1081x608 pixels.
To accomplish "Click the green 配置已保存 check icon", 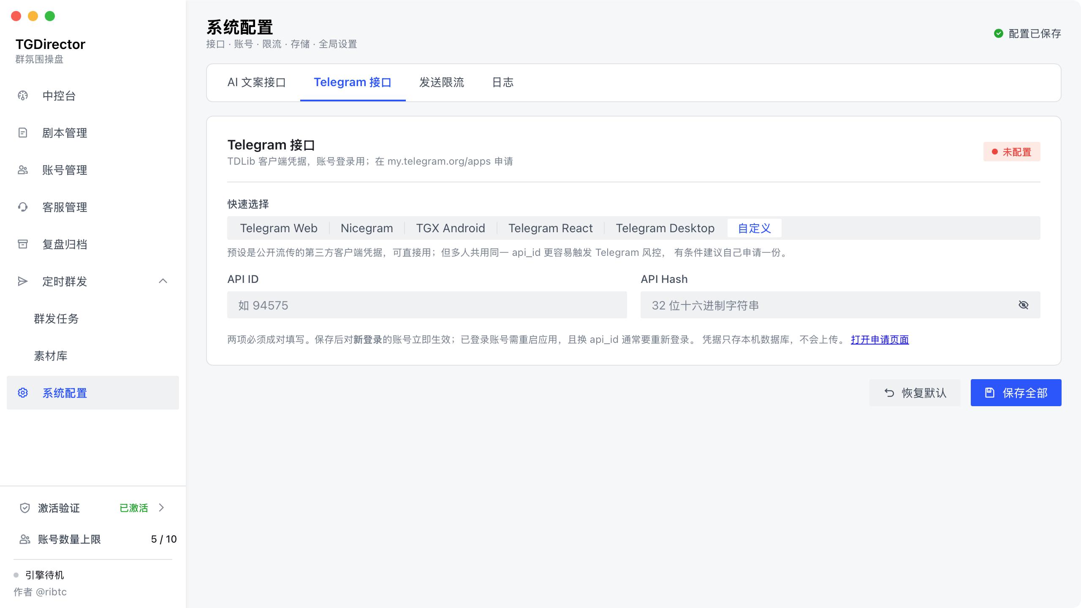I will (x=999, y=33).
